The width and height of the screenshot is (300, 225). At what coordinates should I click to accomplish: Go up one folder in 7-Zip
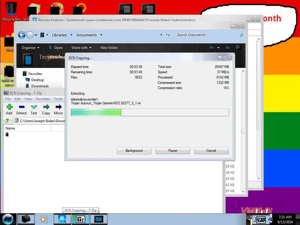[x=7, y=120]
